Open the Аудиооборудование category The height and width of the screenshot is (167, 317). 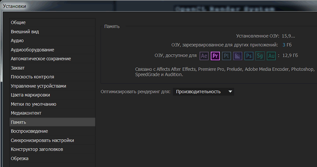point(52,50)
